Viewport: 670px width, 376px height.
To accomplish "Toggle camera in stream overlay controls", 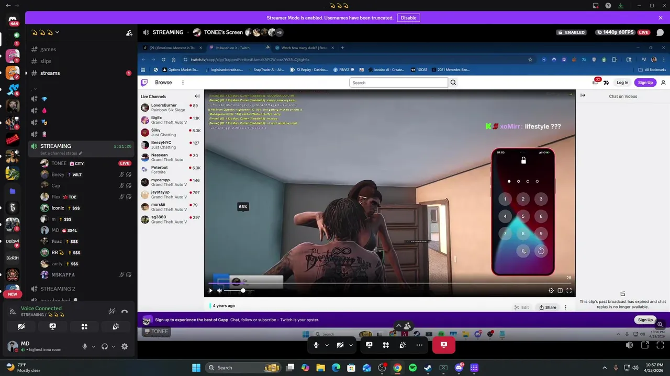I will point(340,345).
